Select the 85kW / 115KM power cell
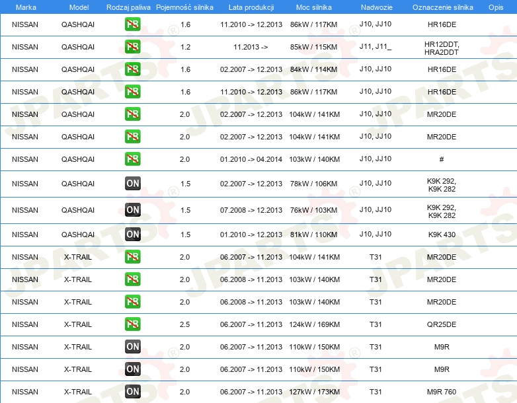Image resolution: width=517 pixels, height=403 pixels. (x=314, y=47)
